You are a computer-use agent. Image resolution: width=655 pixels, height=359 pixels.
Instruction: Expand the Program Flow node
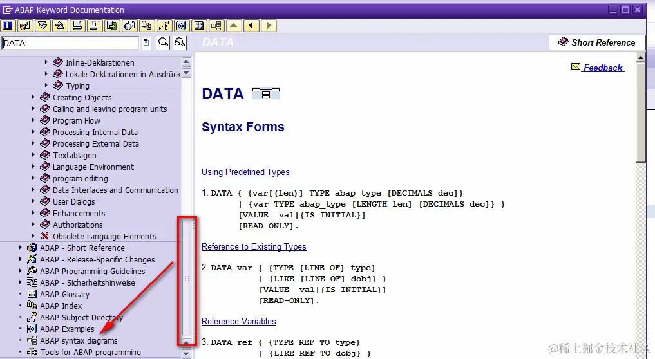tap(33, 120)
